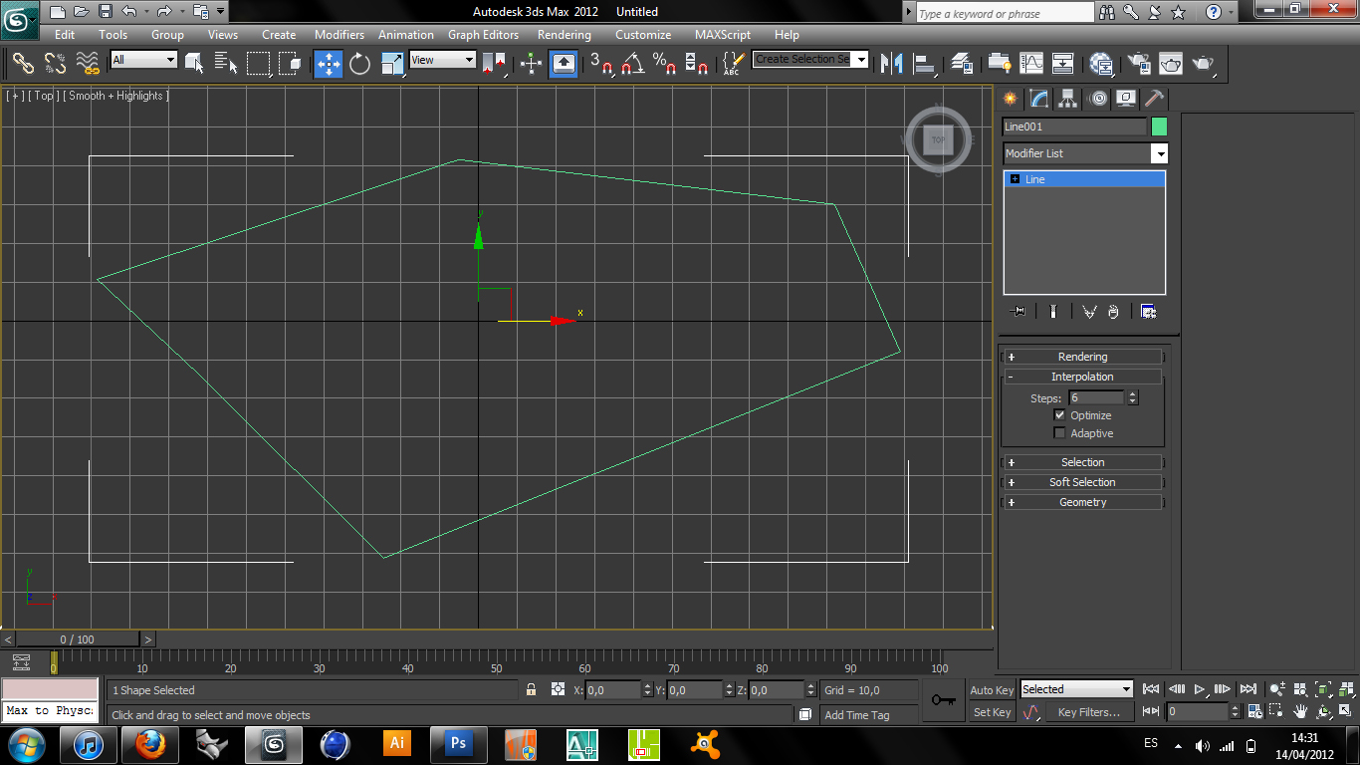Screen dimensions: 1360x765
Task: Click the Line001 object name field
Action: pyautogui.click(x=1075, y=127)
